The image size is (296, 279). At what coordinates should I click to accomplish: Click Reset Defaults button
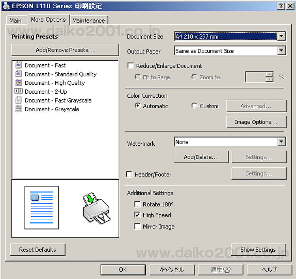(37, 249)
